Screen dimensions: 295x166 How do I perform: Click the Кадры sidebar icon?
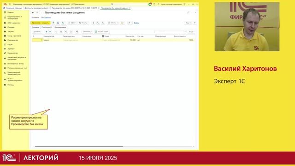coord(5,44)
